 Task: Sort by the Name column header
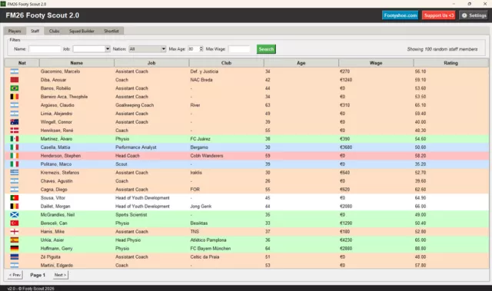tap(77, 63)
